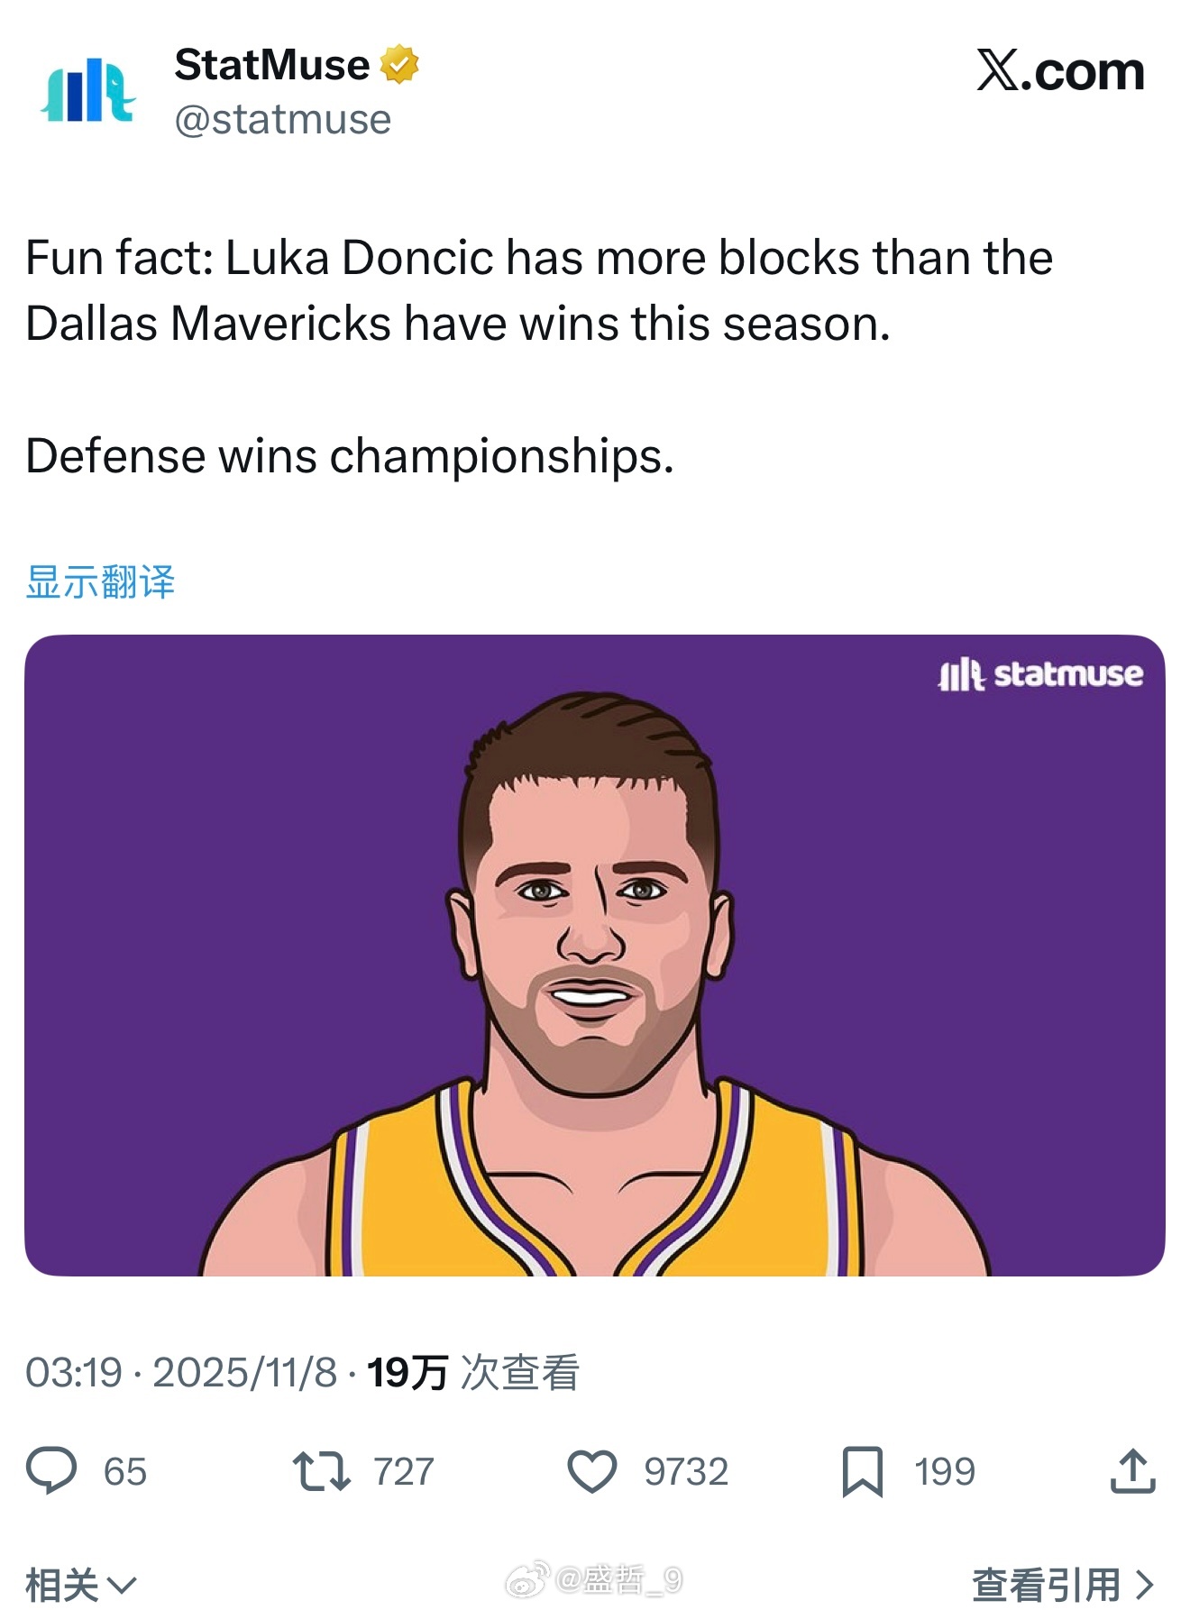Open the StatMuse profile avatar
This screenshot has width=1190, height=1610.
(87, 91)
